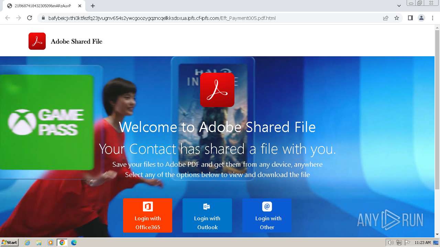Click the Office365 logo icon on button
Viewport: 440px width, 247px height.
148,207
